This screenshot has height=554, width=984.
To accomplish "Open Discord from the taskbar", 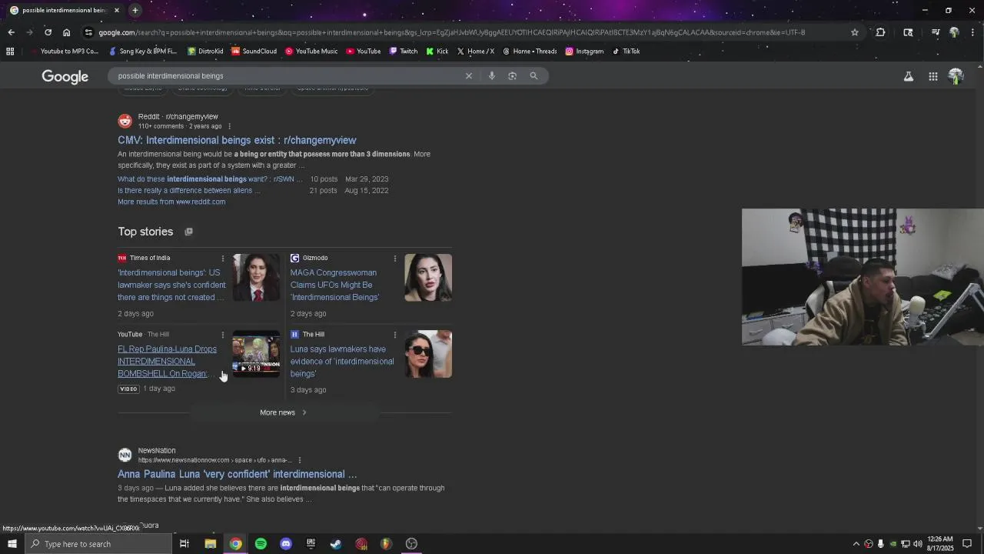I will [286, 544].
